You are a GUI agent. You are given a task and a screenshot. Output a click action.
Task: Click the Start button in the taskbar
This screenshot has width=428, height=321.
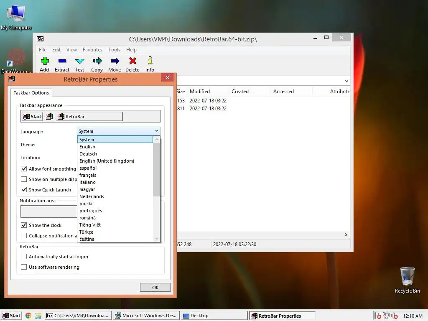pos(11,316)
